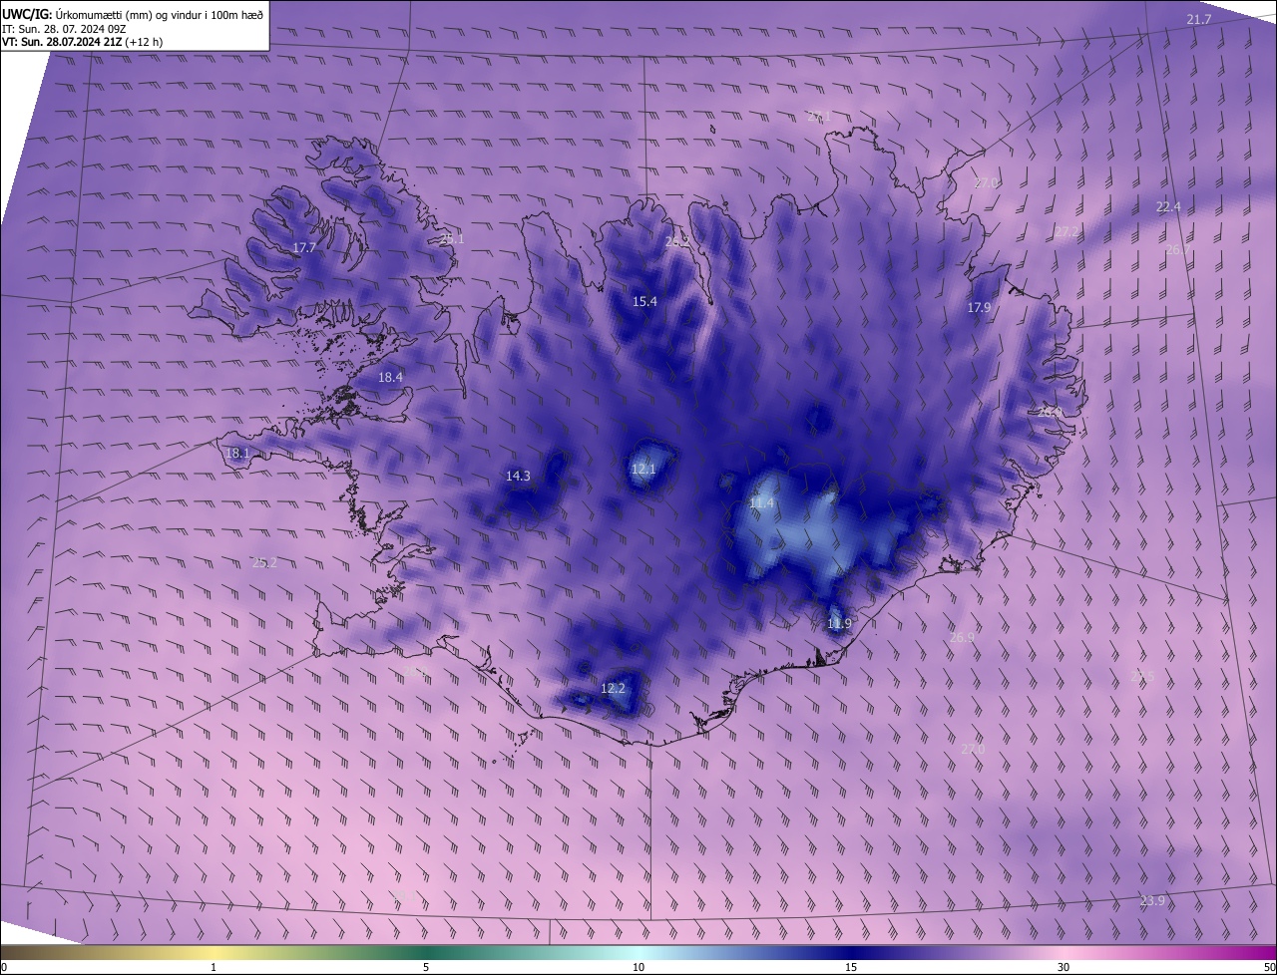Click the 18.4 value label
This screenshot has width=1277, height=975.
pos(390,378)
